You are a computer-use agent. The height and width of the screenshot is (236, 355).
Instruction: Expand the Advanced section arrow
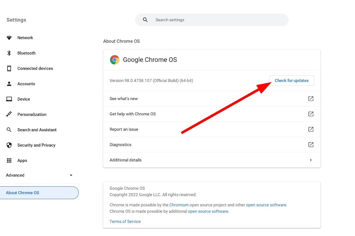(x=71, y=175)
